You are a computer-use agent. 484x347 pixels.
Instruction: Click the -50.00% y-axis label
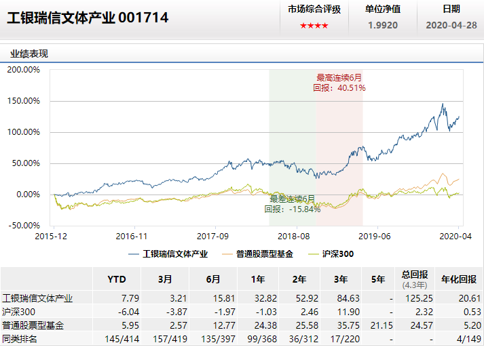[x=24, y=226]
